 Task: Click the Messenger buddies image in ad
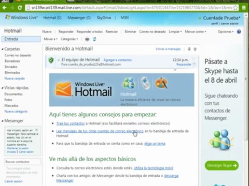[x=221, y=140]
